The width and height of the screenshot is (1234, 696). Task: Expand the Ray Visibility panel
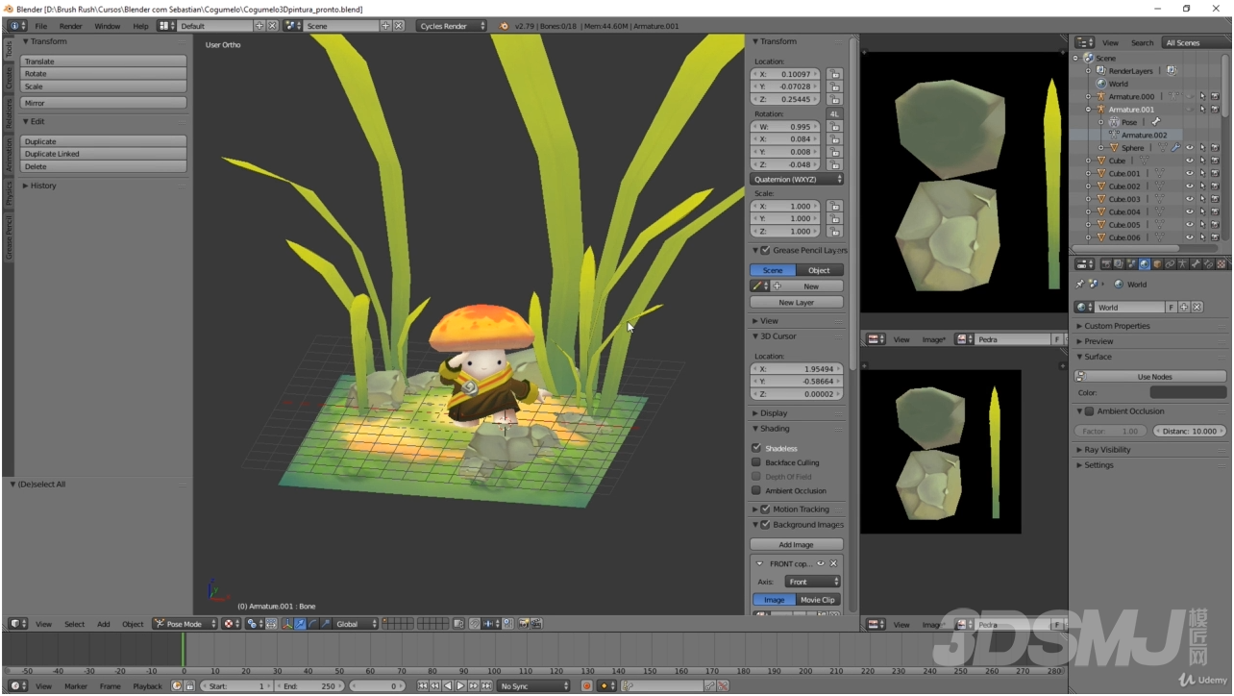tap(1107, 450)
